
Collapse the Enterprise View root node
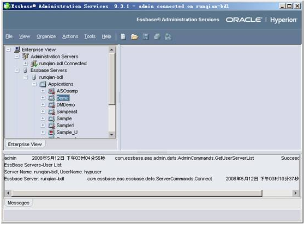click(x=8, y=49)
